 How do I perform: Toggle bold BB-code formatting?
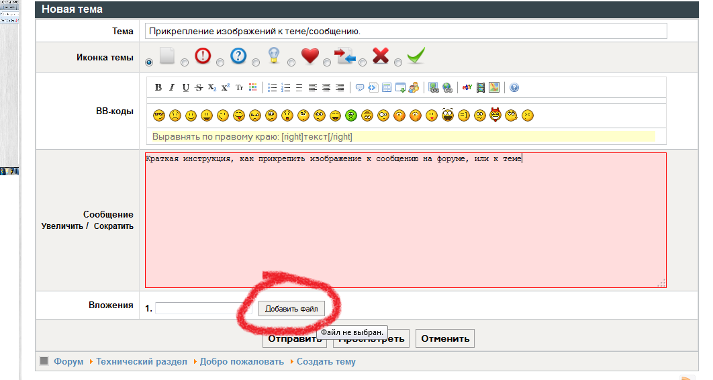[x=158, y=87]
